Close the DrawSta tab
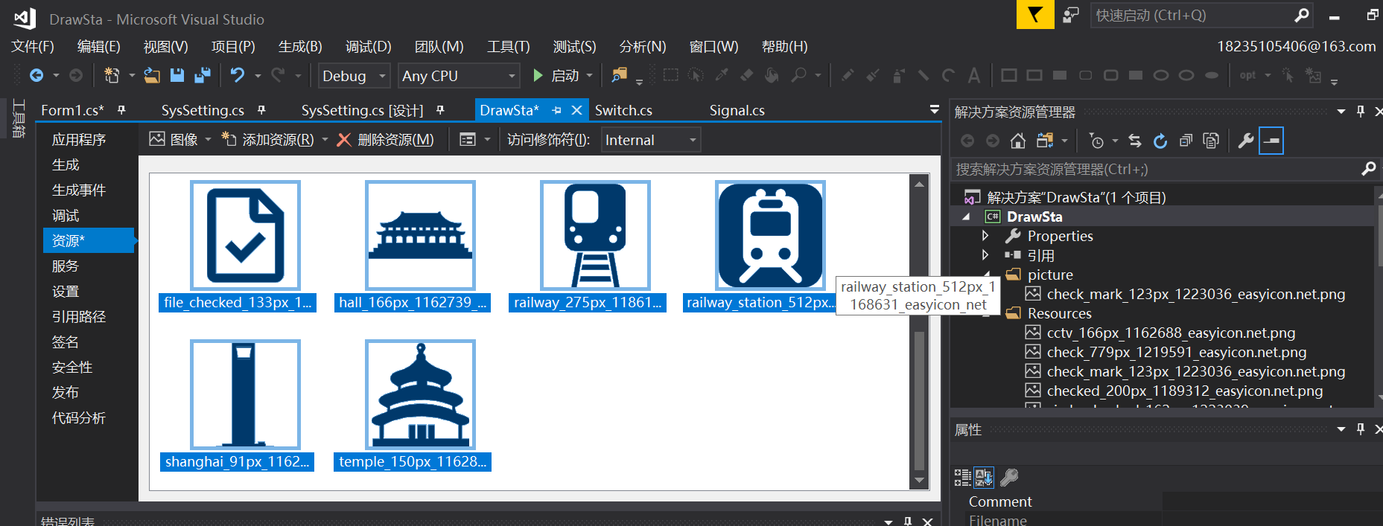1383x526 pixels. 576,110
